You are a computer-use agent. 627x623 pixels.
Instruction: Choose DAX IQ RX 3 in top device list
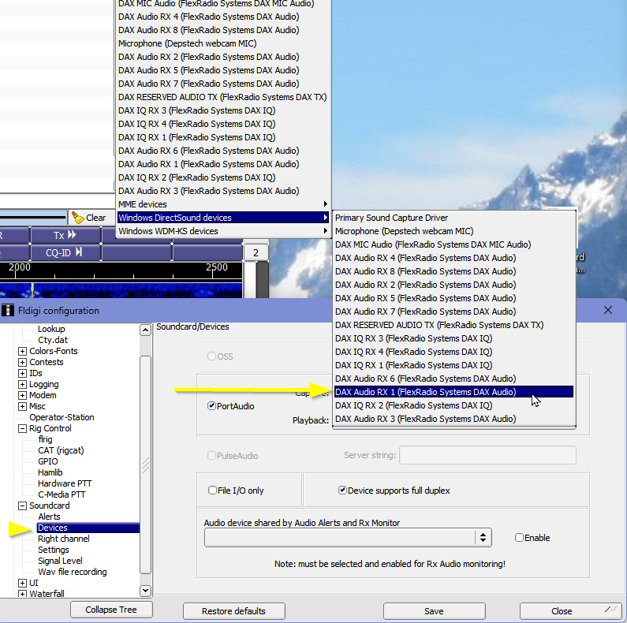pyautogui.click(x=223, y=110)
